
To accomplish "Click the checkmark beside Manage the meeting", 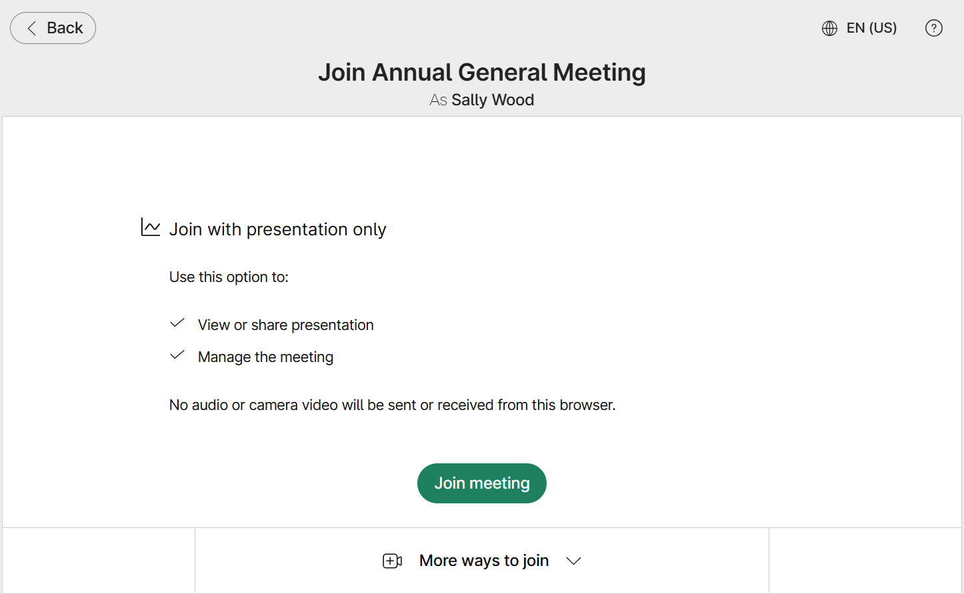I will tap(177, 355).
